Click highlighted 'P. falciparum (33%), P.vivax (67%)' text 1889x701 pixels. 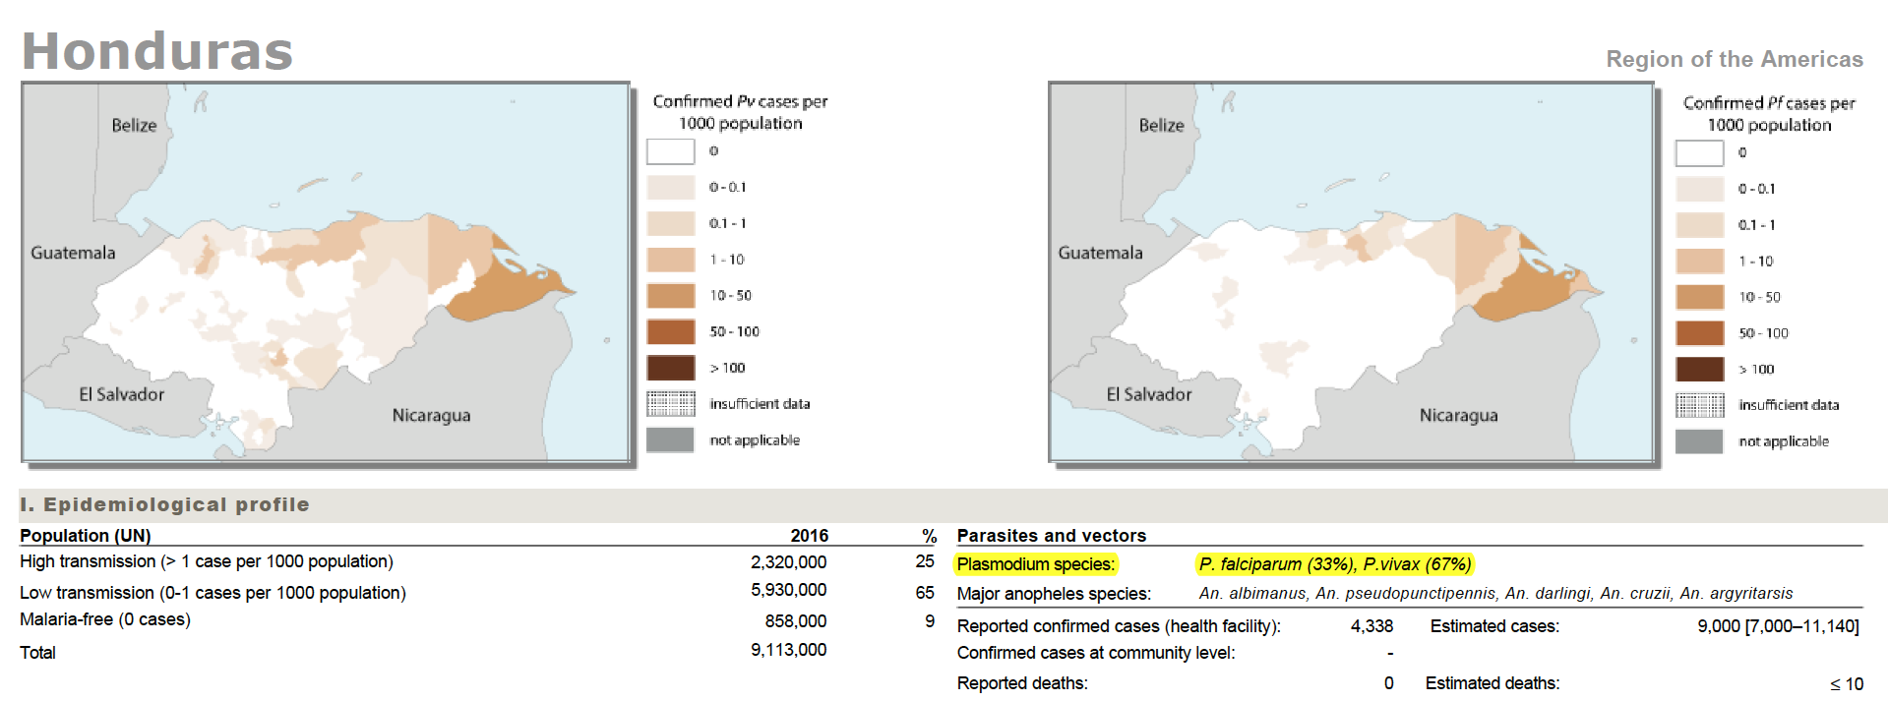point(1335,564)
